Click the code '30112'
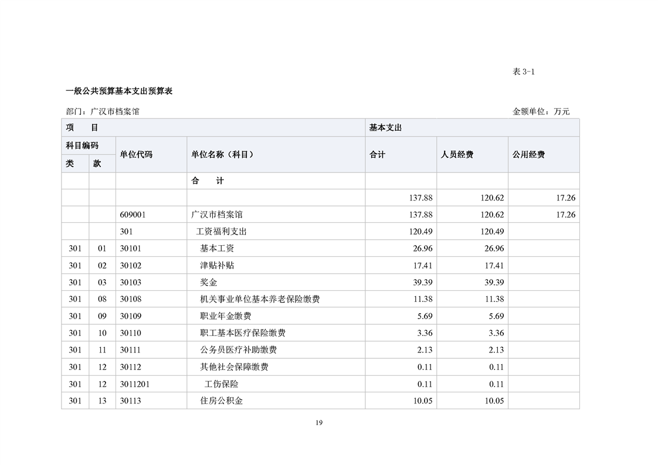Screen dimensions: 658x465 (x=131, y=367)
